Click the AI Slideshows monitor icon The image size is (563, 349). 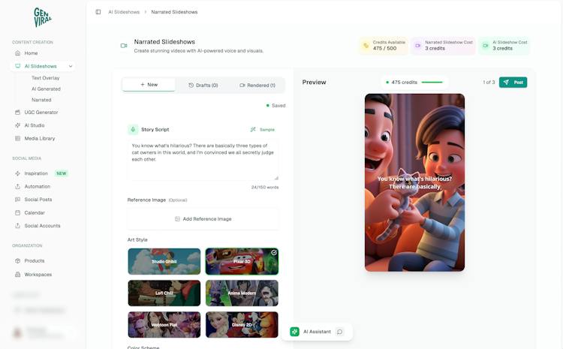coord(17,66)
